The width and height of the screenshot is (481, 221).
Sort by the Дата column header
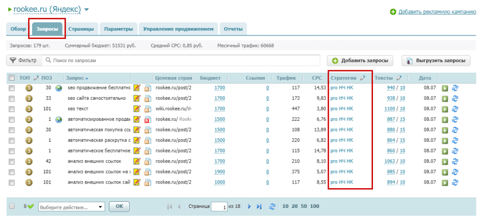click(425, 78)
